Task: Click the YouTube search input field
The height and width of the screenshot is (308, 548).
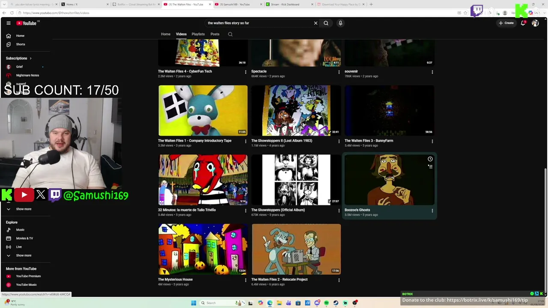Action: tap(259, 23)
